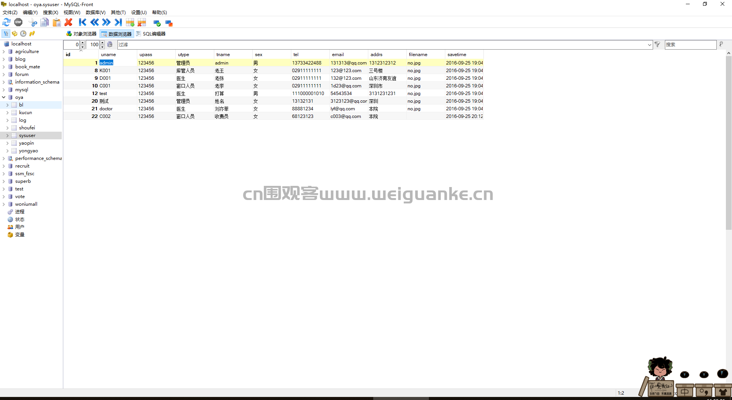
Task: Expand the kucun table node
Action: [8, 113]
